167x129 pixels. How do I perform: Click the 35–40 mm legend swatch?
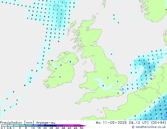pos(65,126)
